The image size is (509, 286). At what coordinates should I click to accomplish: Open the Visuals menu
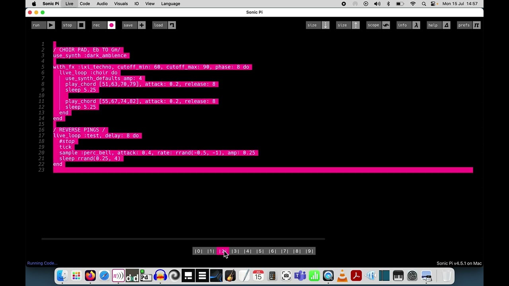[x=121, y=4]
